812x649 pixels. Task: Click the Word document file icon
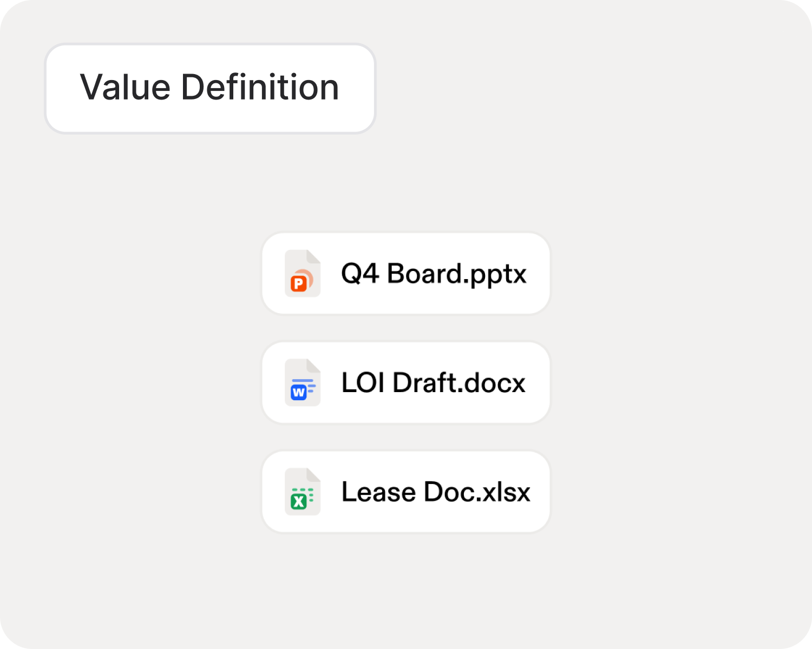tap(303, 382)
